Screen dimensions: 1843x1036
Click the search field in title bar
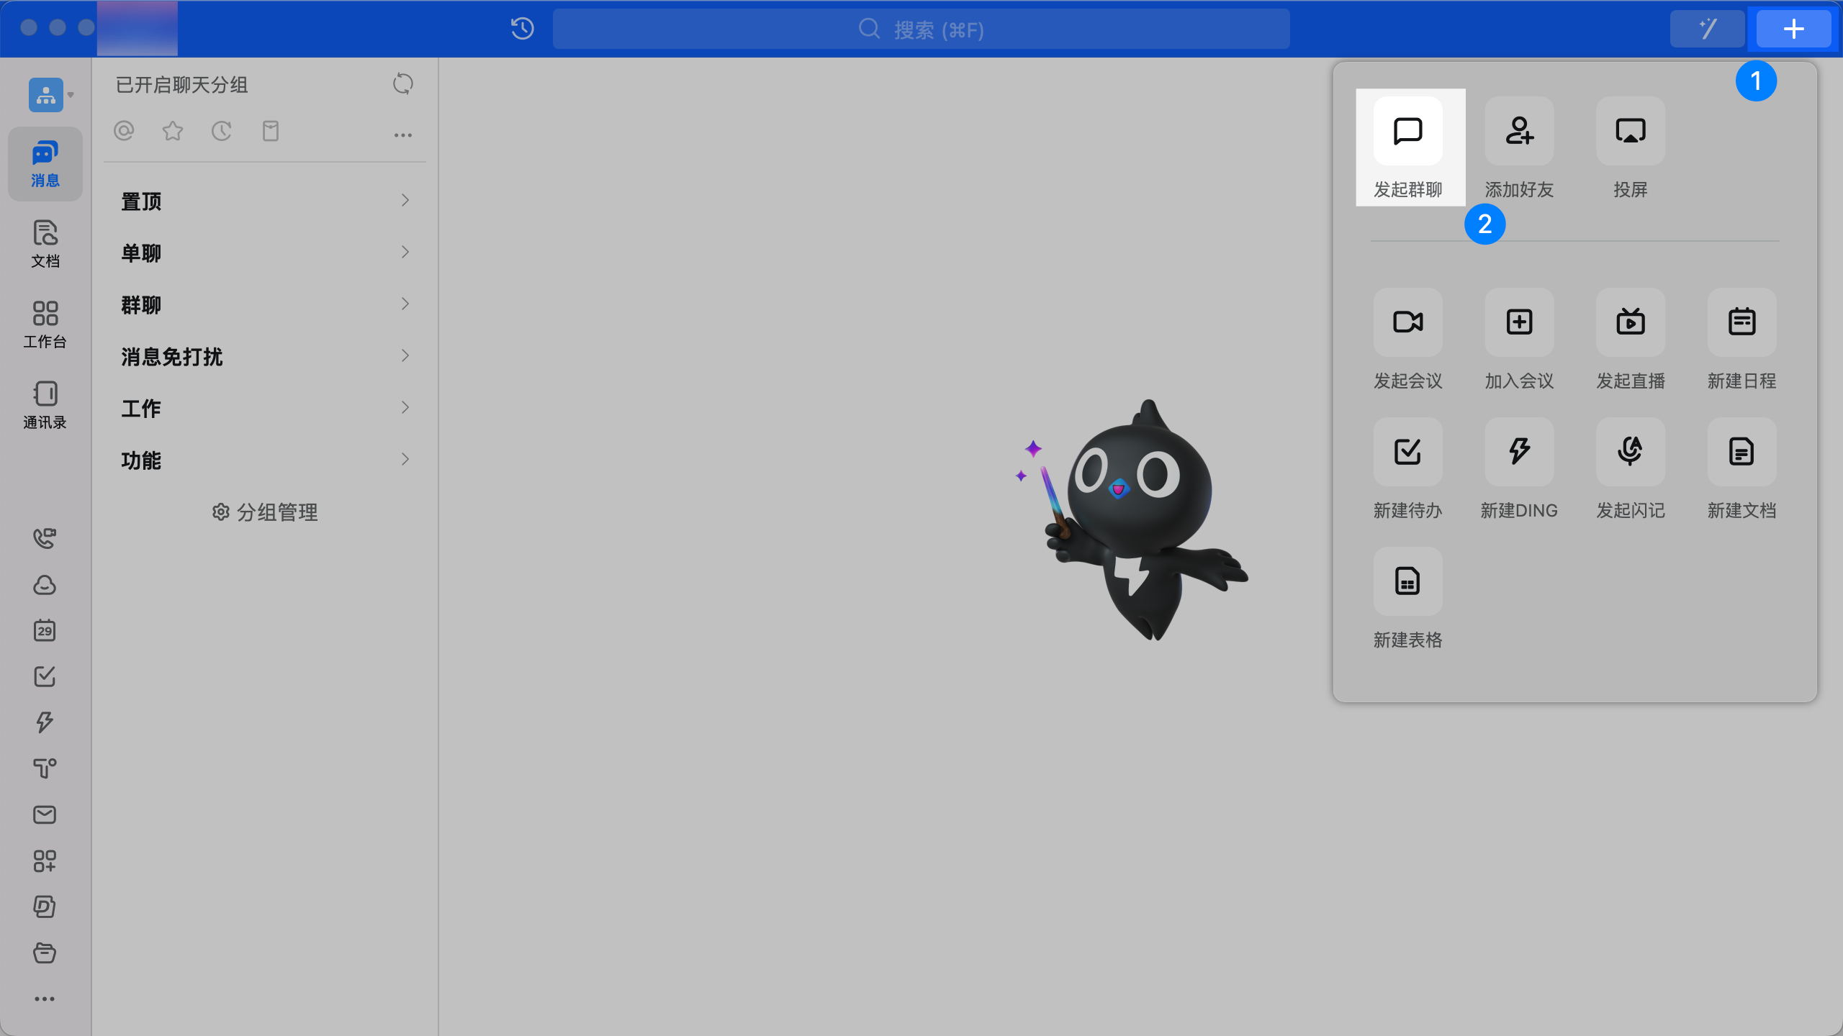pyautogui.click(x=921, y=29)
